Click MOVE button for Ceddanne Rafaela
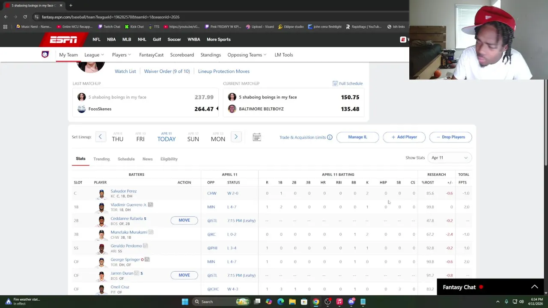The height and width of the screenshot is (308, 548). [184, 220]
